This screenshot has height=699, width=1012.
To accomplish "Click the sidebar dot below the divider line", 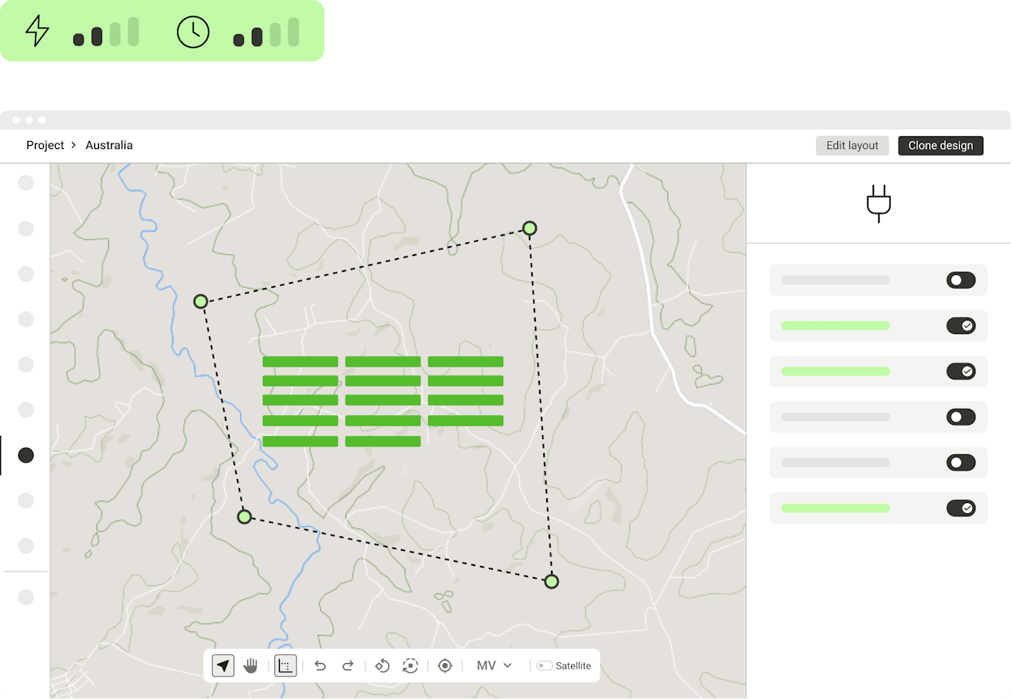I will point(26,597).
